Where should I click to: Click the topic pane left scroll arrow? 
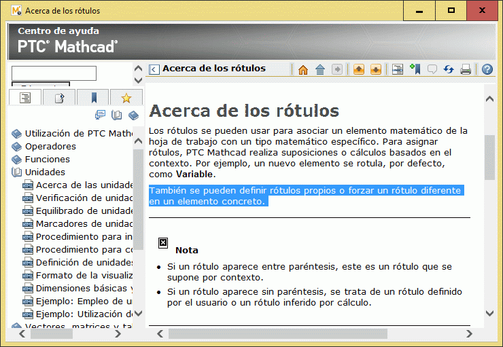pyautogui.click(x=160, y=334)
